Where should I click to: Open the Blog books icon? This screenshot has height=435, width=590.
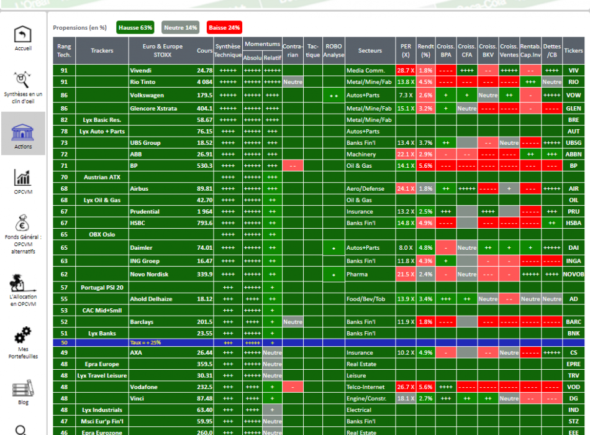pos(23,388)
